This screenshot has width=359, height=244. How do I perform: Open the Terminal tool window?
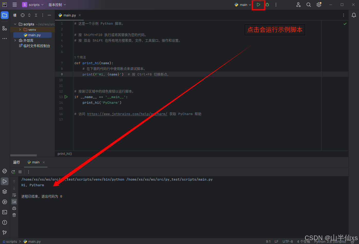coord(5,212)
